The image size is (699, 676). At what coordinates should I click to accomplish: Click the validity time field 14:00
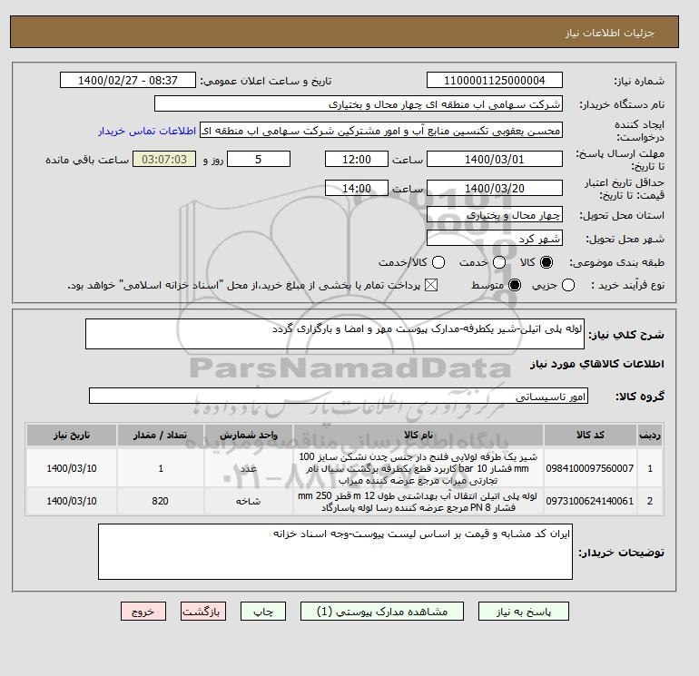[357, 188]
